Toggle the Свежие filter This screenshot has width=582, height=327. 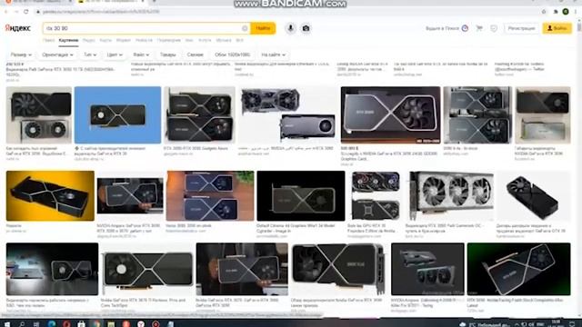(196, 54)
